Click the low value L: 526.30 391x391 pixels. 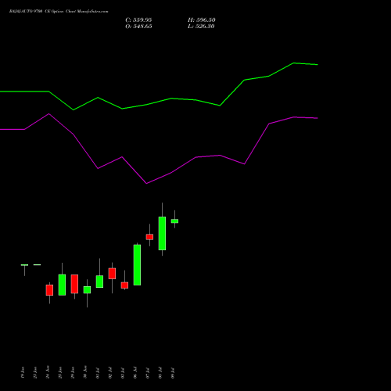coord(201,27)
